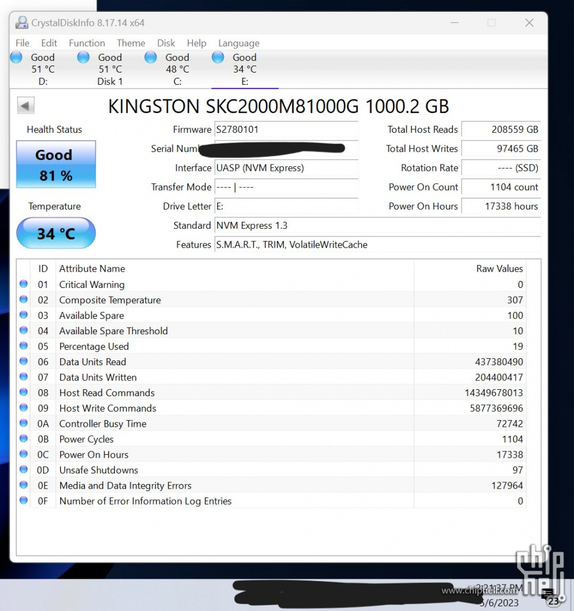Open the Function menu
Viewport: 574px width, 611px height.
[x=87, y=43]
